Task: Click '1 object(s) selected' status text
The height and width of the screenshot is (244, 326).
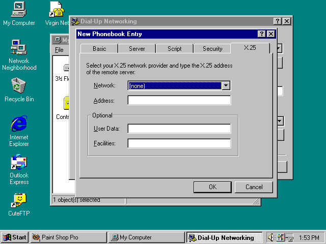Action: click(x=77, y=200)
